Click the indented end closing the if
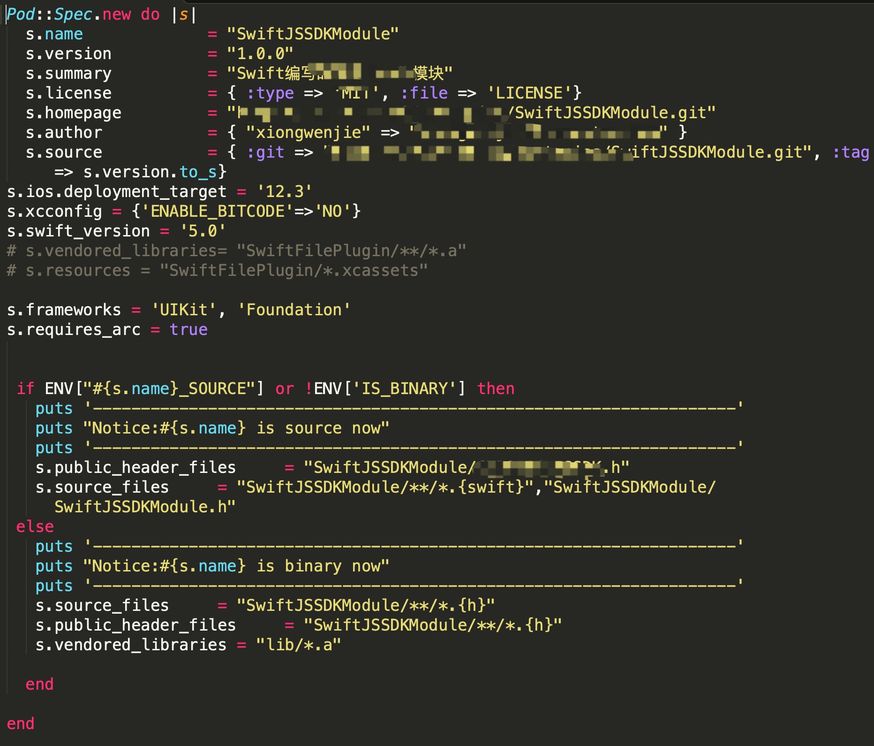 tap(40, 685)
